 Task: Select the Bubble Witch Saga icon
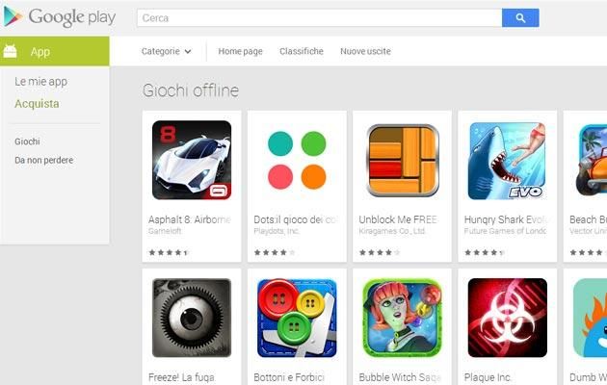point(402,318)
